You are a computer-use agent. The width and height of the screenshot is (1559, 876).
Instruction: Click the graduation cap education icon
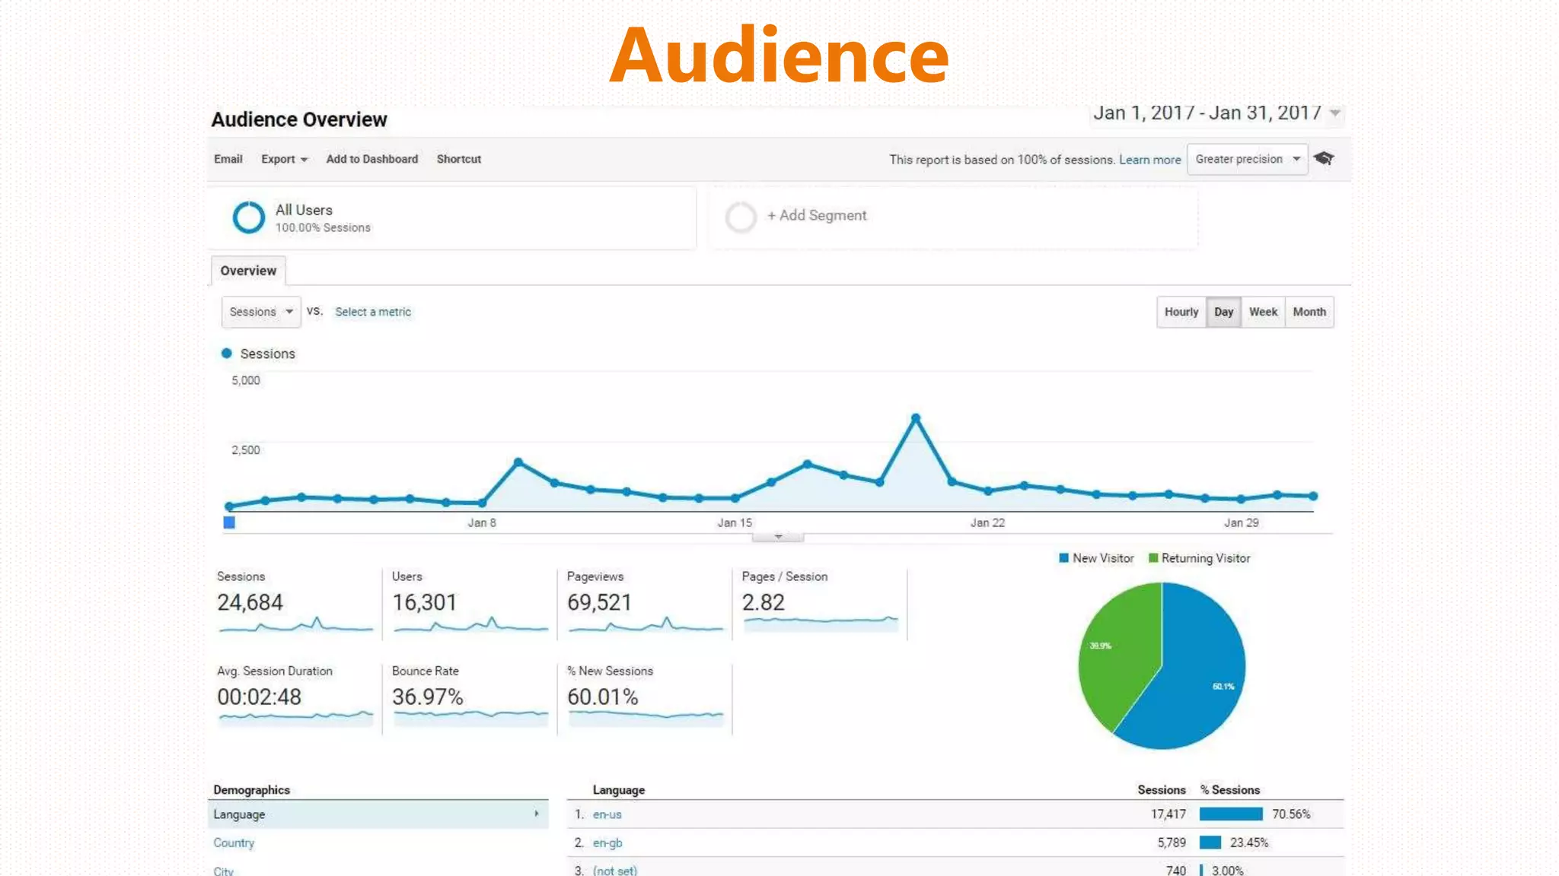[1324, 158]
